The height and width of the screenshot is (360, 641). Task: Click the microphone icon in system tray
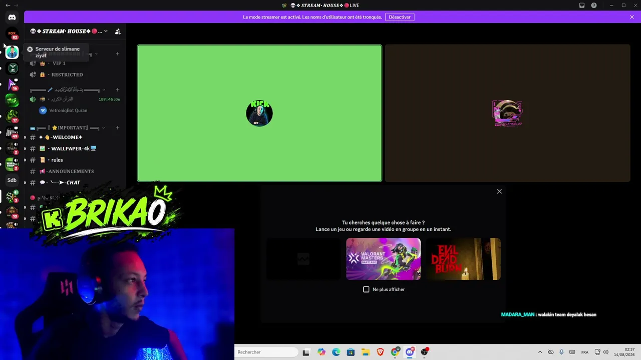pyautogui.click(x=561, y=352)
